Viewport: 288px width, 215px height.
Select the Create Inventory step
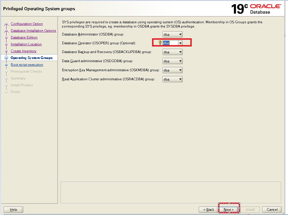(x=23, y=51)
